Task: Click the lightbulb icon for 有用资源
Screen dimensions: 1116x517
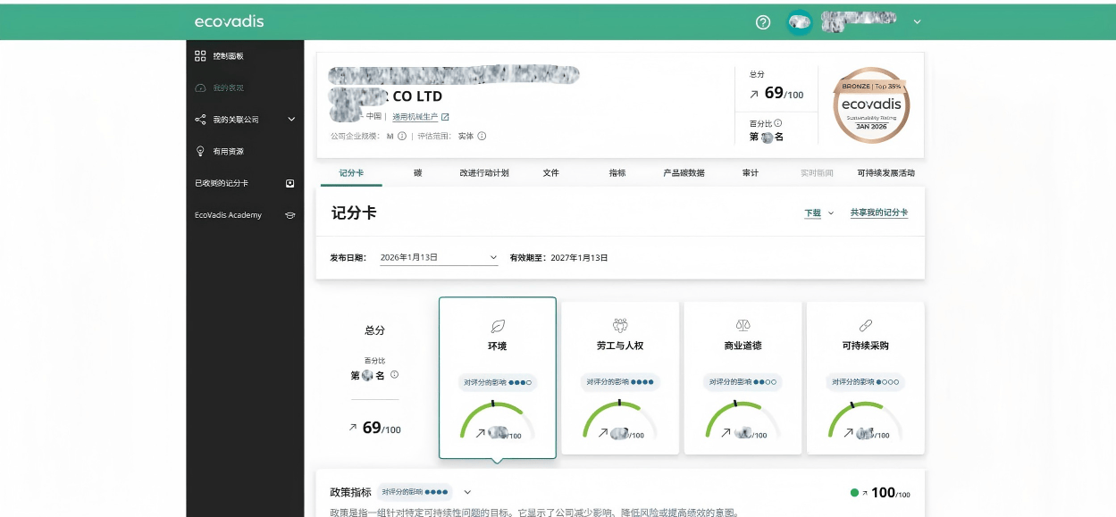Action: 200,151
